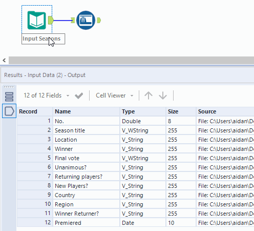Image resolution: width=254 pixels, height=231 pixels.
Task: Click the Browse tool input anchor
Action: [x=73, y=21]
